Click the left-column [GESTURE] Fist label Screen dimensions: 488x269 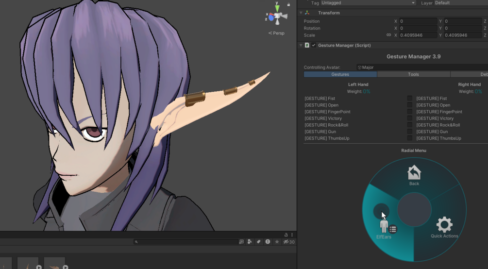320,99
